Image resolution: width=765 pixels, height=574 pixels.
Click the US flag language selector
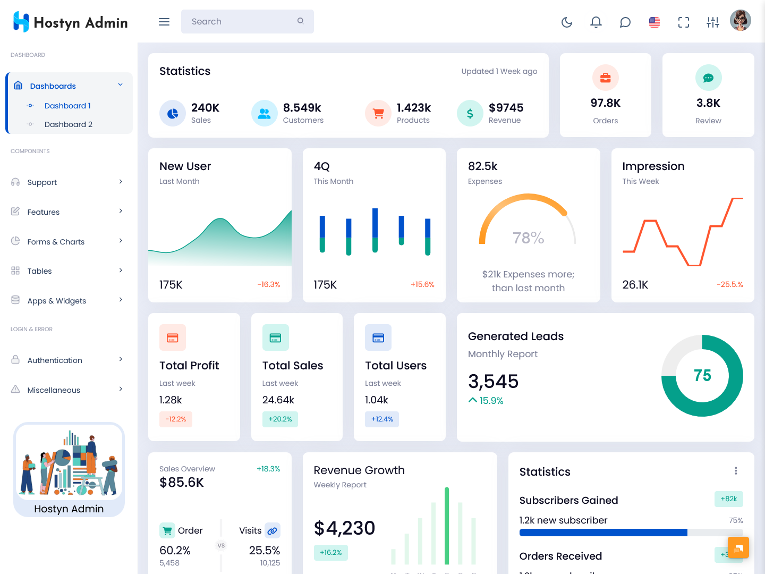[x=654, y=22]
